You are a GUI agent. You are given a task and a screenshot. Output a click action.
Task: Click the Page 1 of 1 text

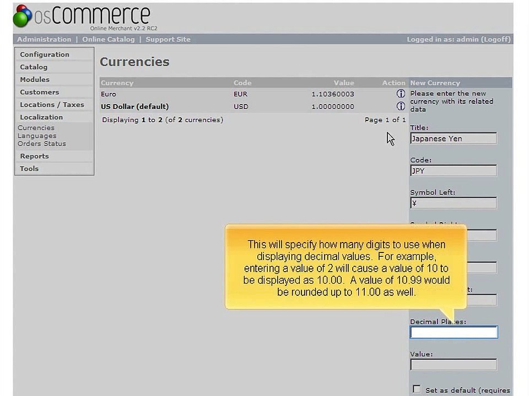(385, 119)
